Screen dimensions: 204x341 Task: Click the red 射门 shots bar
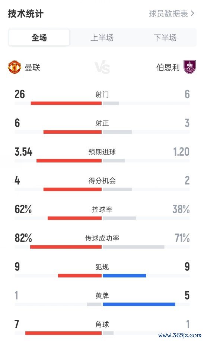click(x=66, y=103)
